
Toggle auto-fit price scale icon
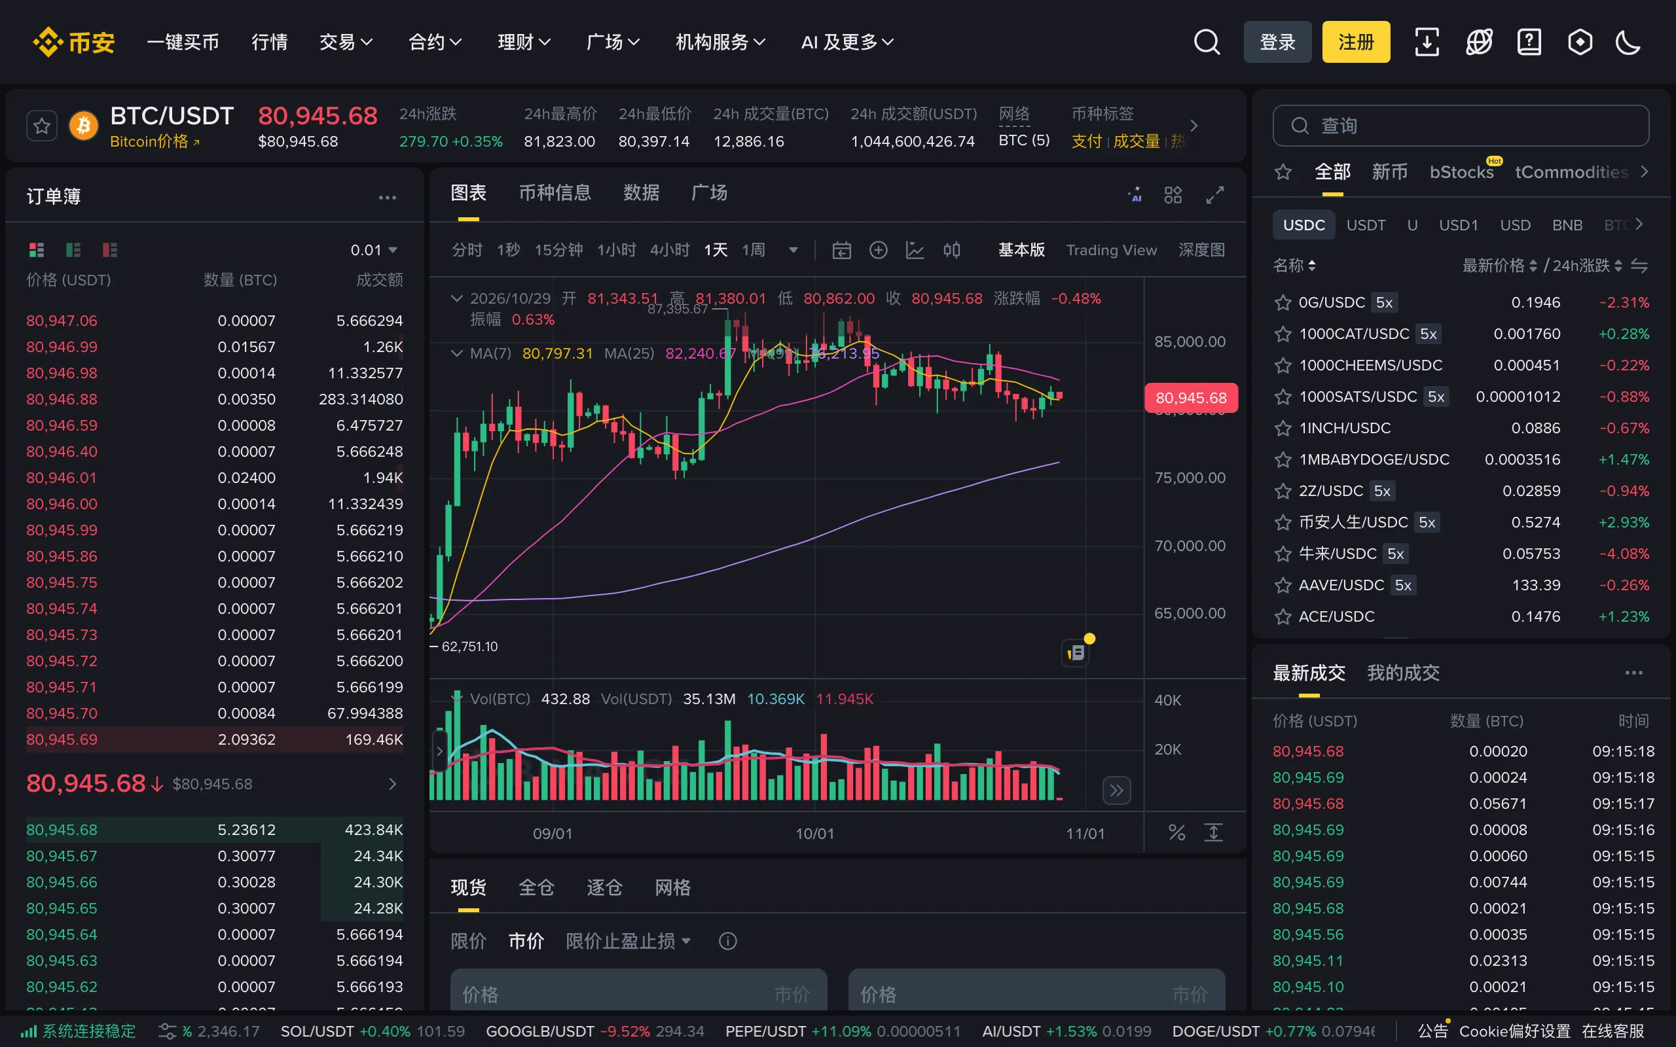coord(1213,832)
